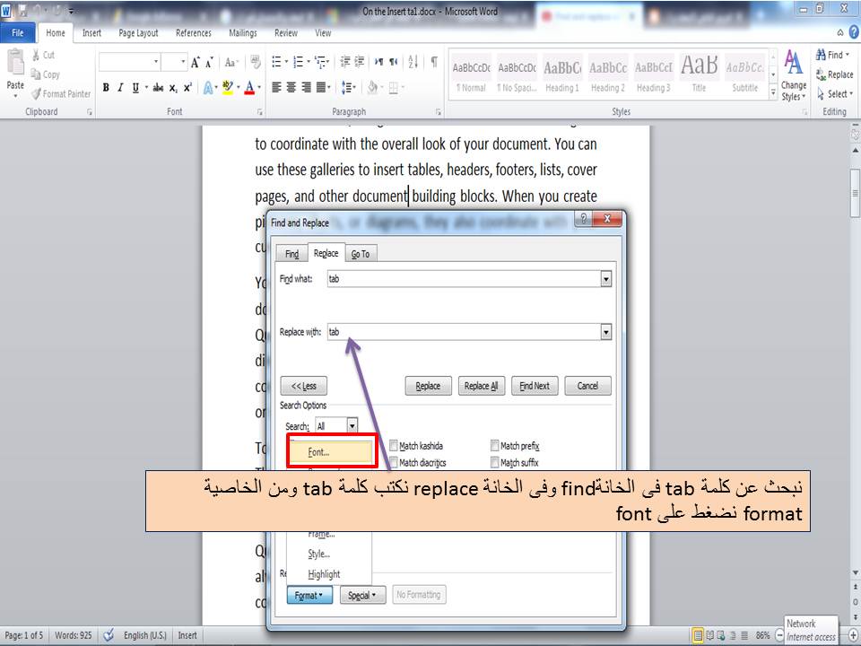Apply Strikethrough formatting
This screenshot has width=861, height=646.
[158, 87]
